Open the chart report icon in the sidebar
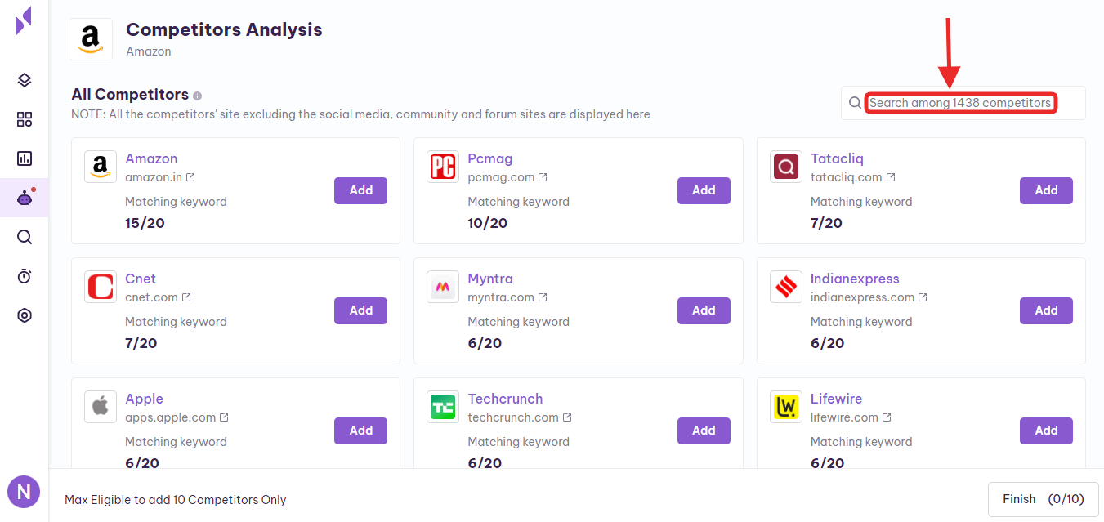 [x=25, y=158]
